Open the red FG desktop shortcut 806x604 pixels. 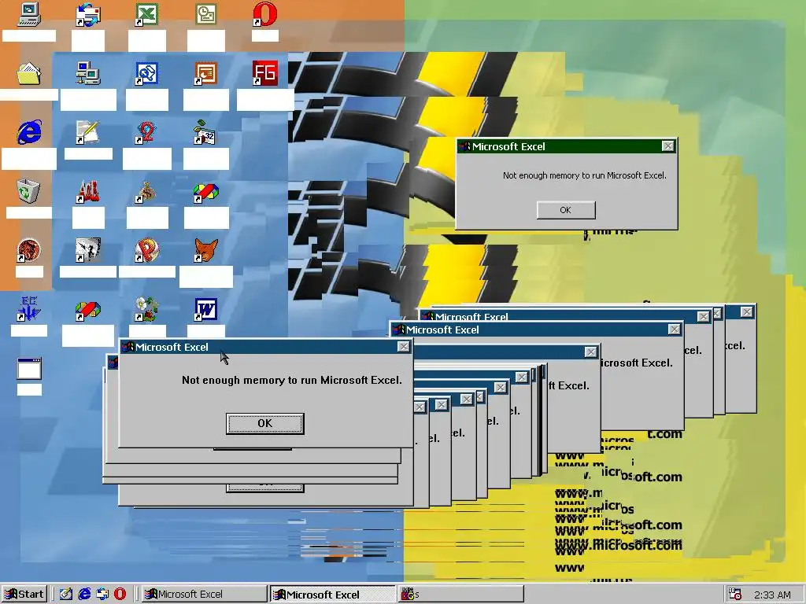coord(264,73)
